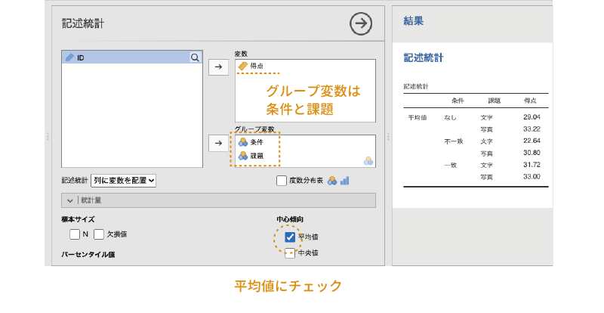Viewport: 604px width, 313px height.
Task: Click the circled arrow to collapse analysis options
Action: (x=361, y=24)
